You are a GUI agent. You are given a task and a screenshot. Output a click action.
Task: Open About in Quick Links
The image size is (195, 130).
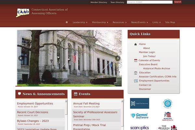(146, 48)
